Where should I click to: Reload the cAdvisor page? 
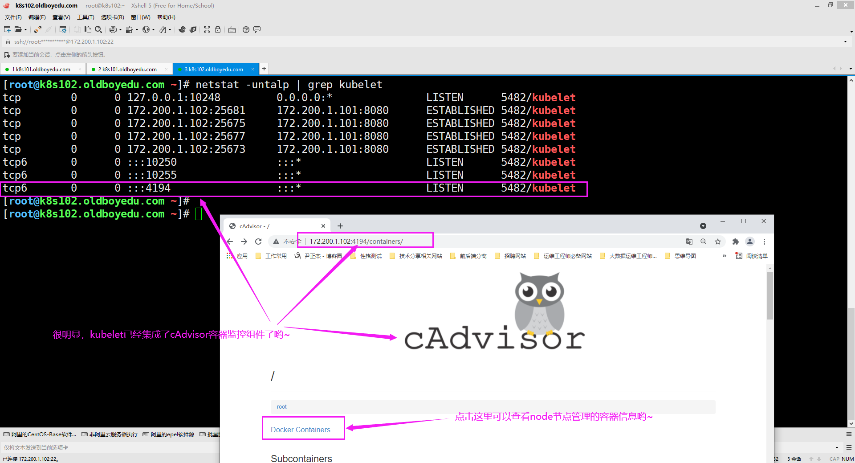[258, 241]
